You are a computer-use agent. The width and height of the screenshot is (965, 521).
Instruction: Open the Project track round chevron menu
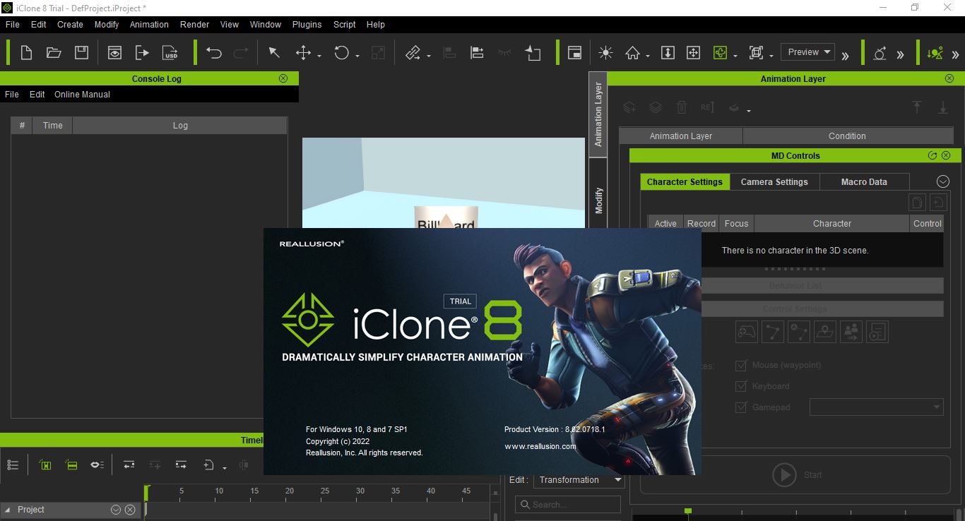click(x=116, y=510)
